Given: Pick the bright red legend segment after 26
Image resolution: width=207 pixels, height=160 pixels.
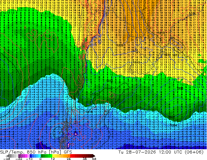Looking at the screenshot, I should click(71, 156).
